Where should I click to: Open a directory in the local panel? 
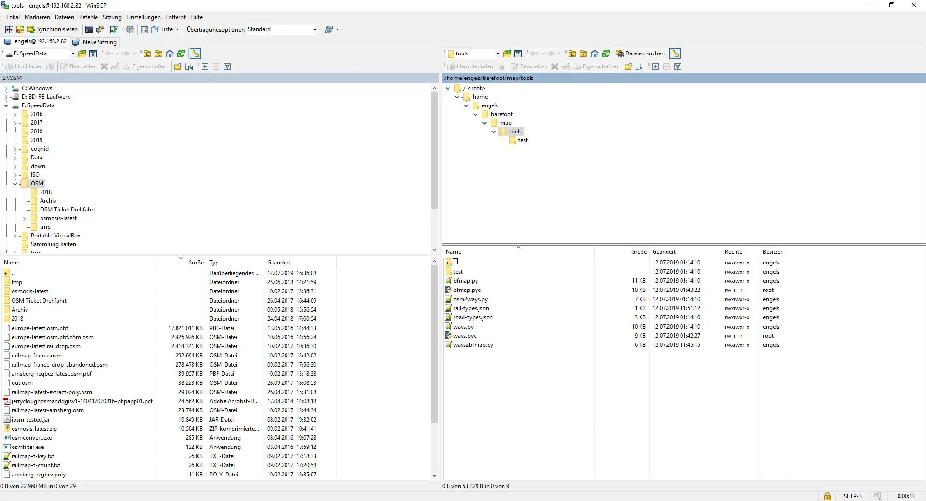pyautogui.click(x=82, y=53)
